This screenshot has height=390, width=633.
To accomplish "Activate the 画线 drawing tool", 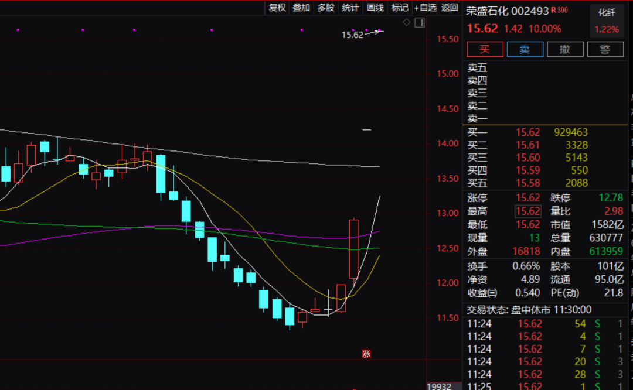I will click(375, 7).
